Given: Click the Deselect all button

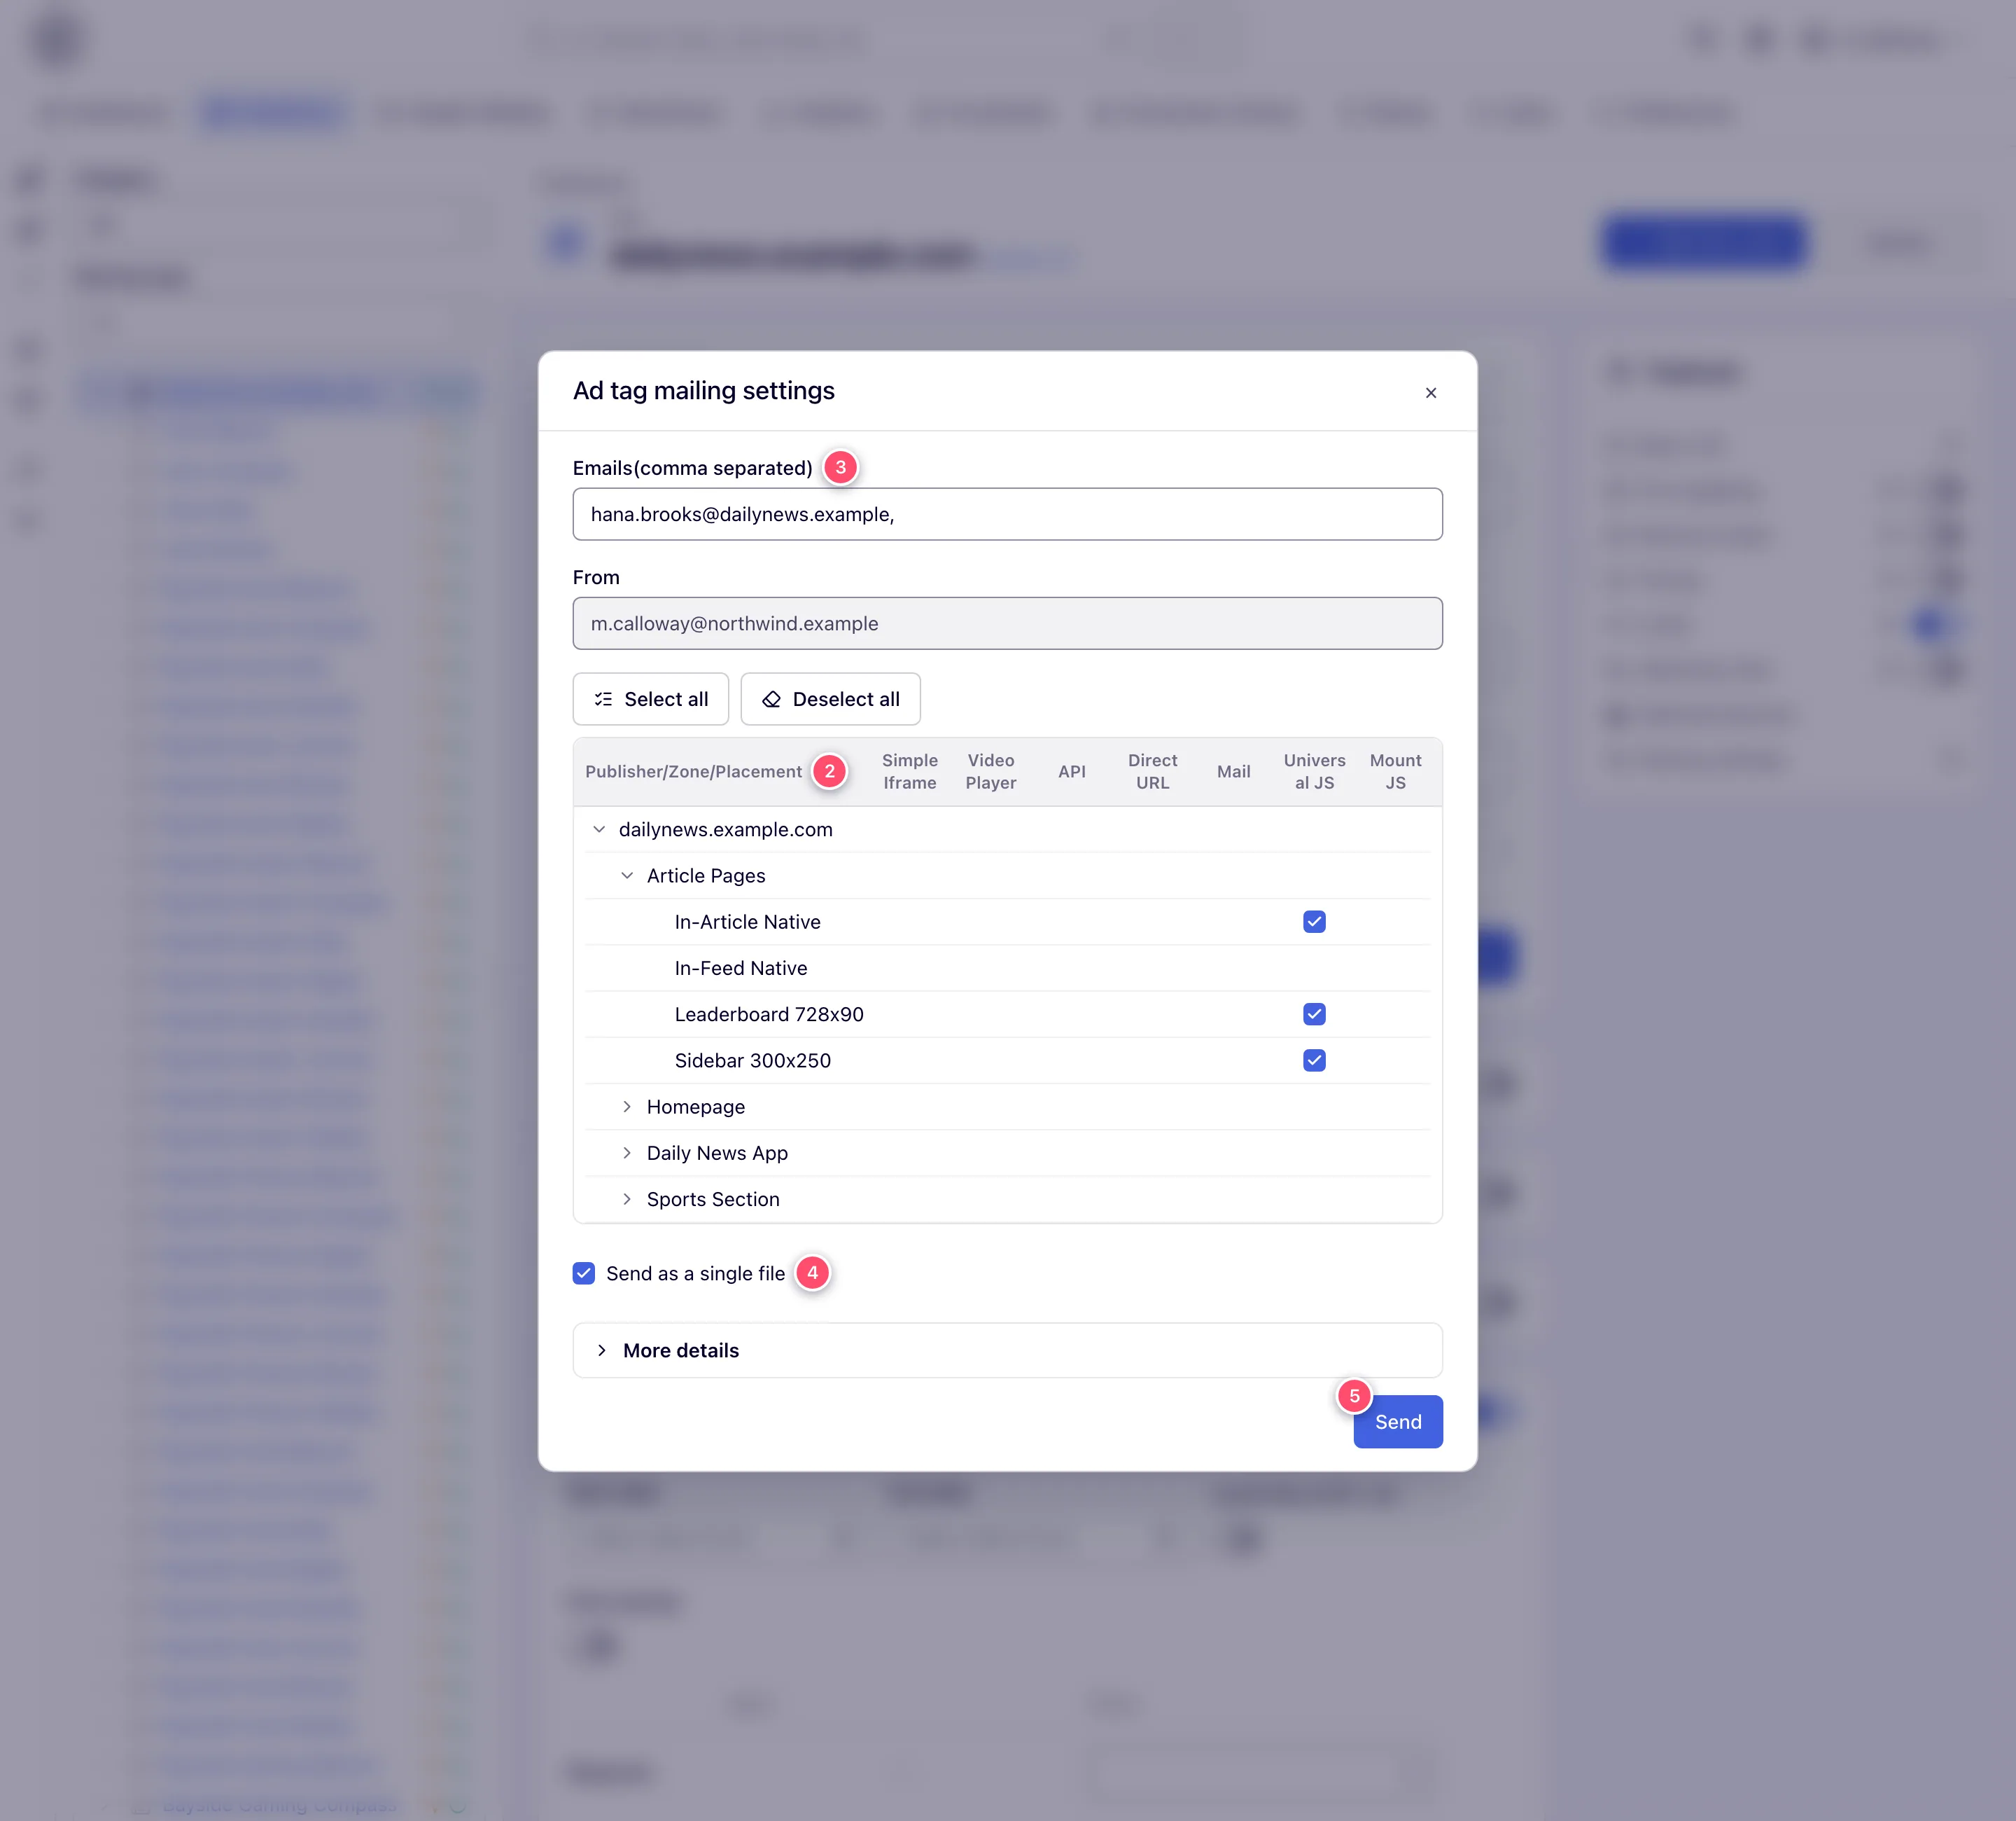Looking at the screenshot, I should coord(830,700).
